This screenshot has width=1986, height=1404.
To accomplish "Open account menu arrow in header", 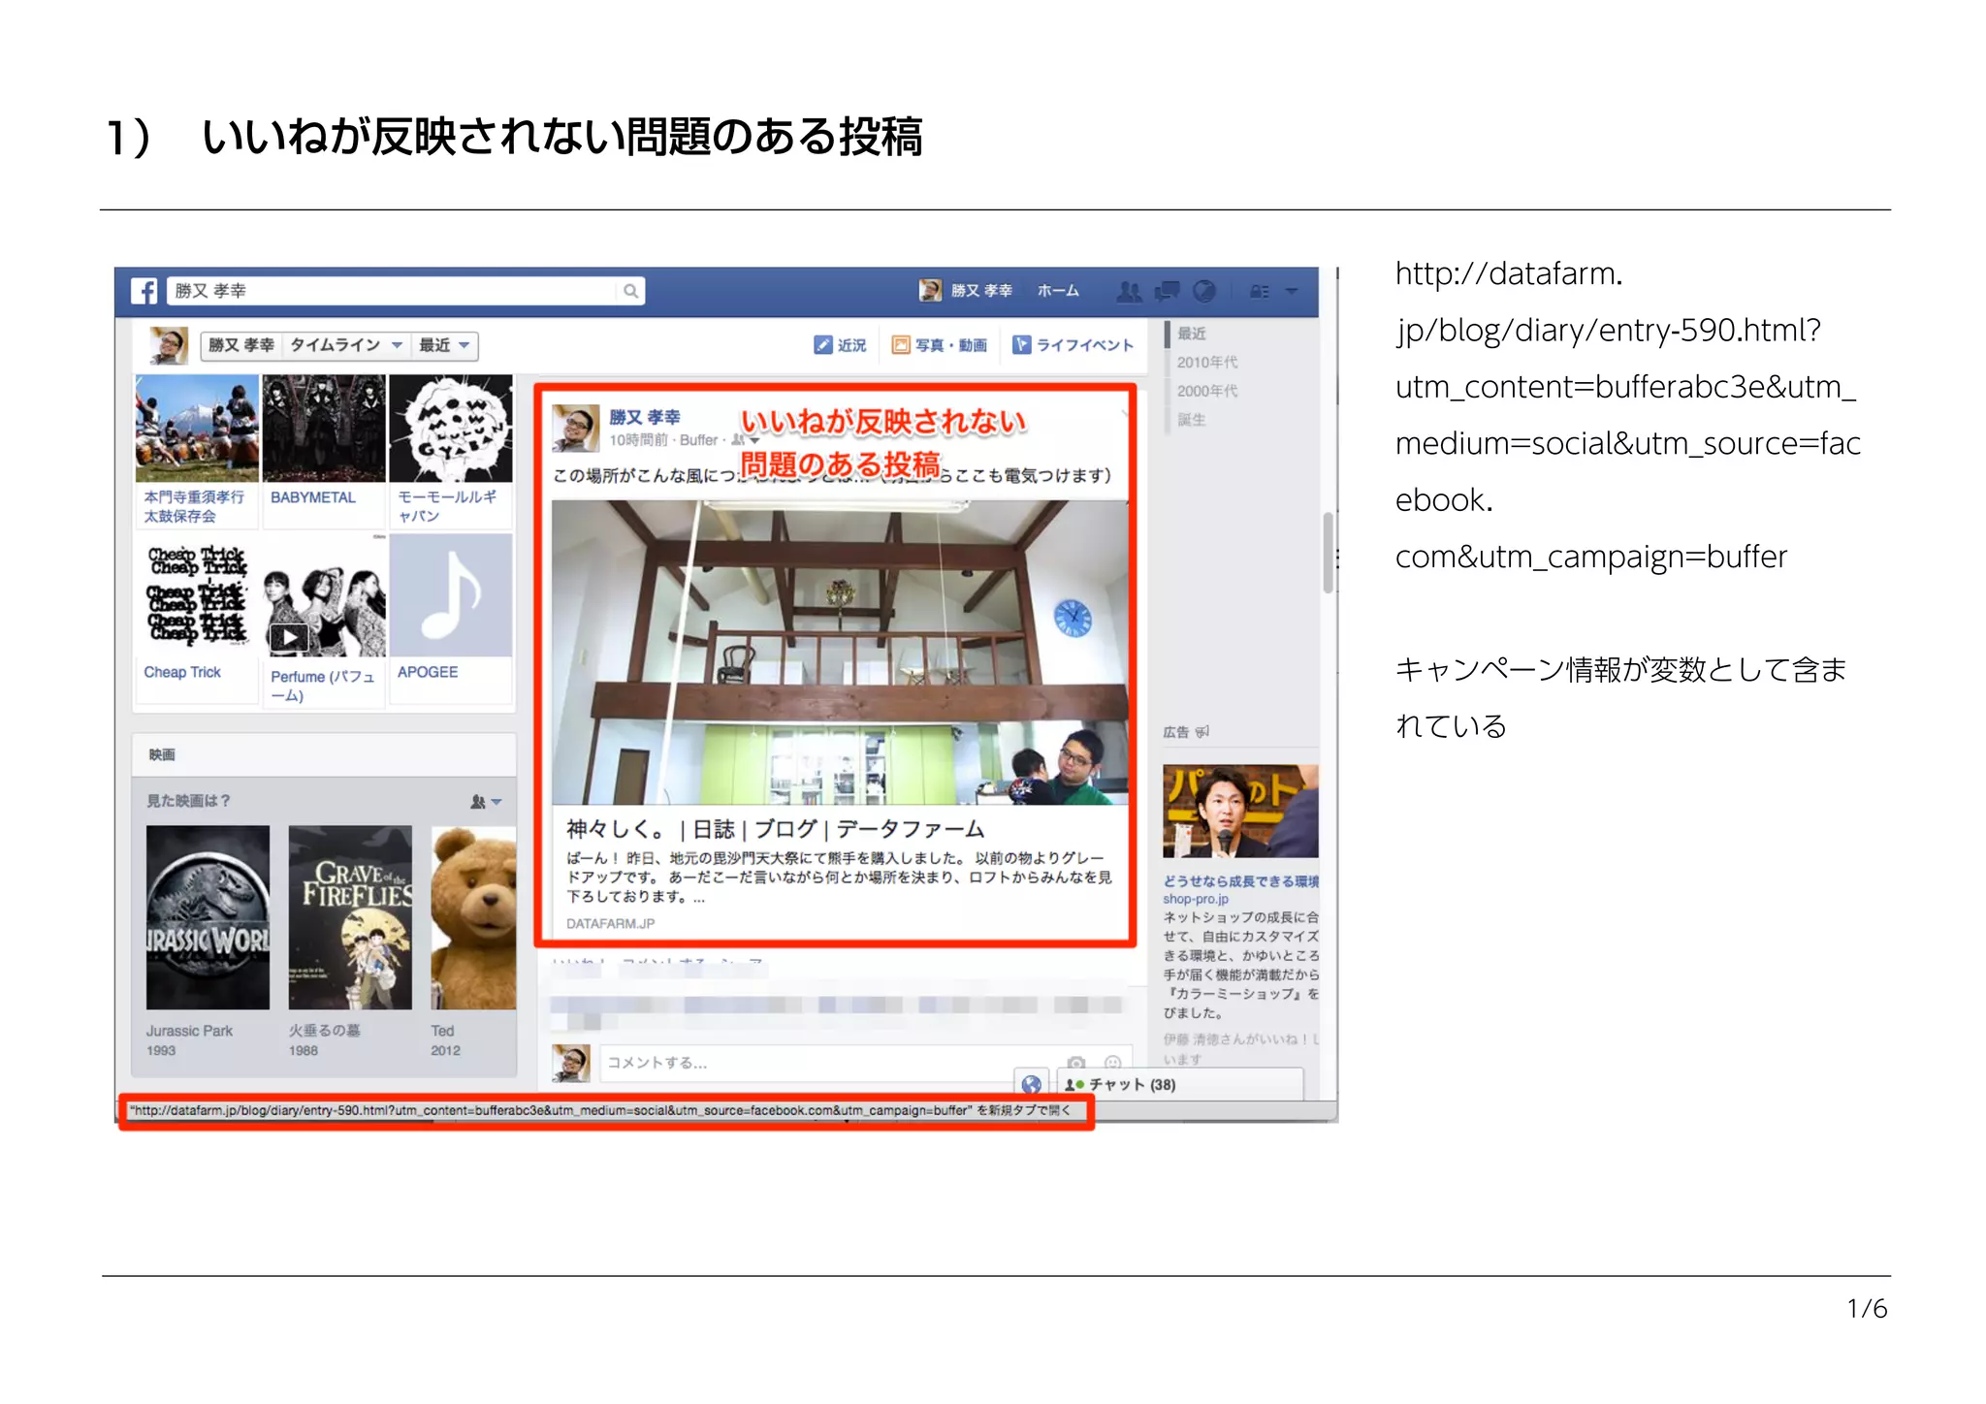I will tap(1292, 291).
